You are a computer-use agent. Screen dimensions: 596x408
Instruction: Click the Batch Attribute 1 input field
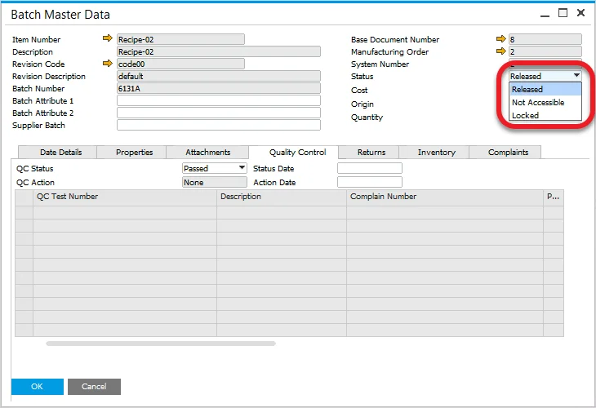[218, 101]
